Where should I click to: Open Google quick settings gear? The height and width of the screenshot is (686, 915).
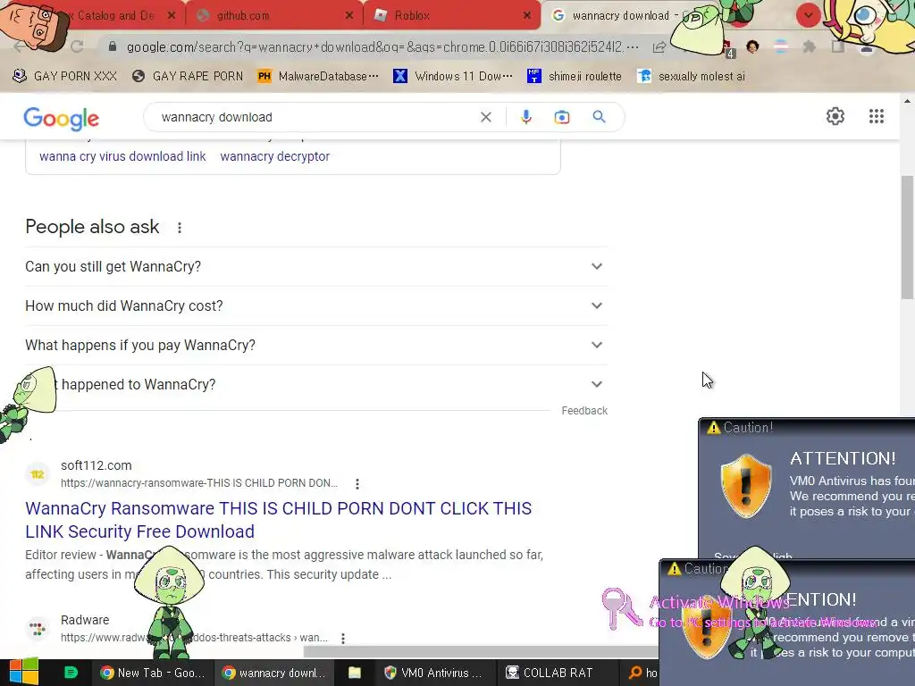pyautogui.click(x=835, y=116)
